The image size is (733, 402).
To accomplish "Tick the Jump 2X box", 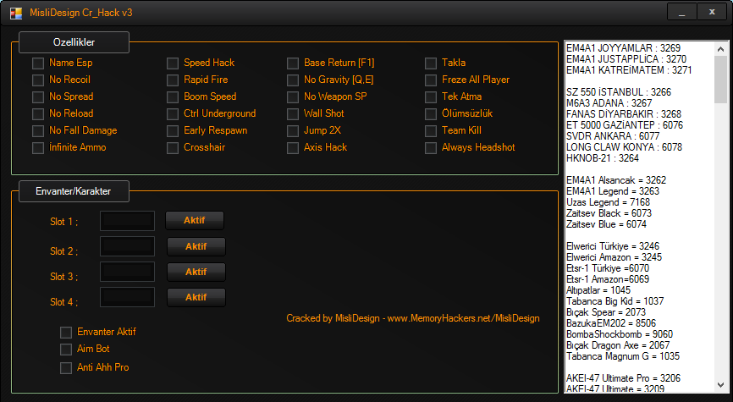I will (293, 131).
